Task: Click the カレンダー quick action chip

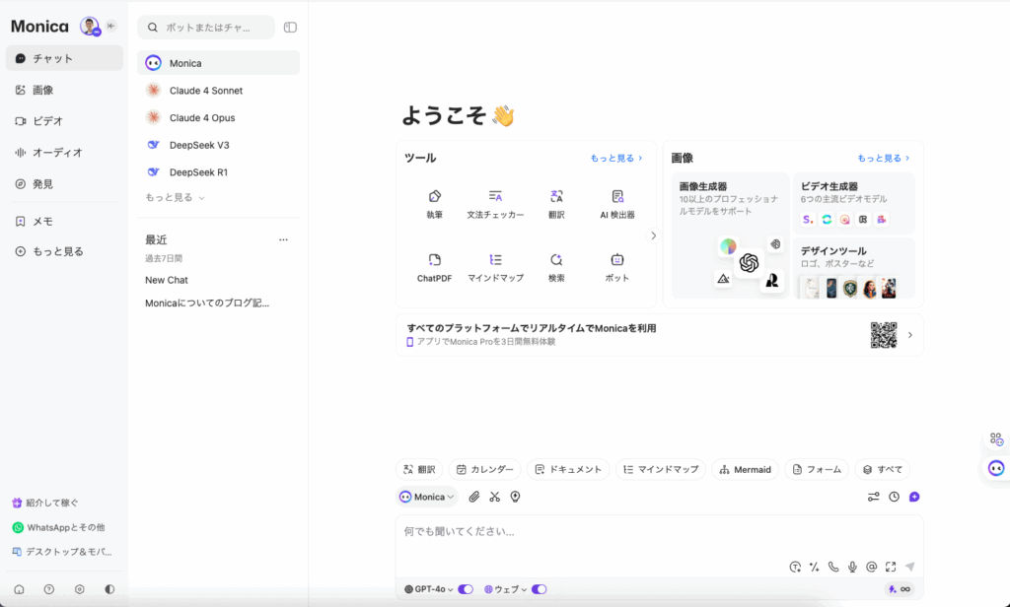Action: pos(485,469)
